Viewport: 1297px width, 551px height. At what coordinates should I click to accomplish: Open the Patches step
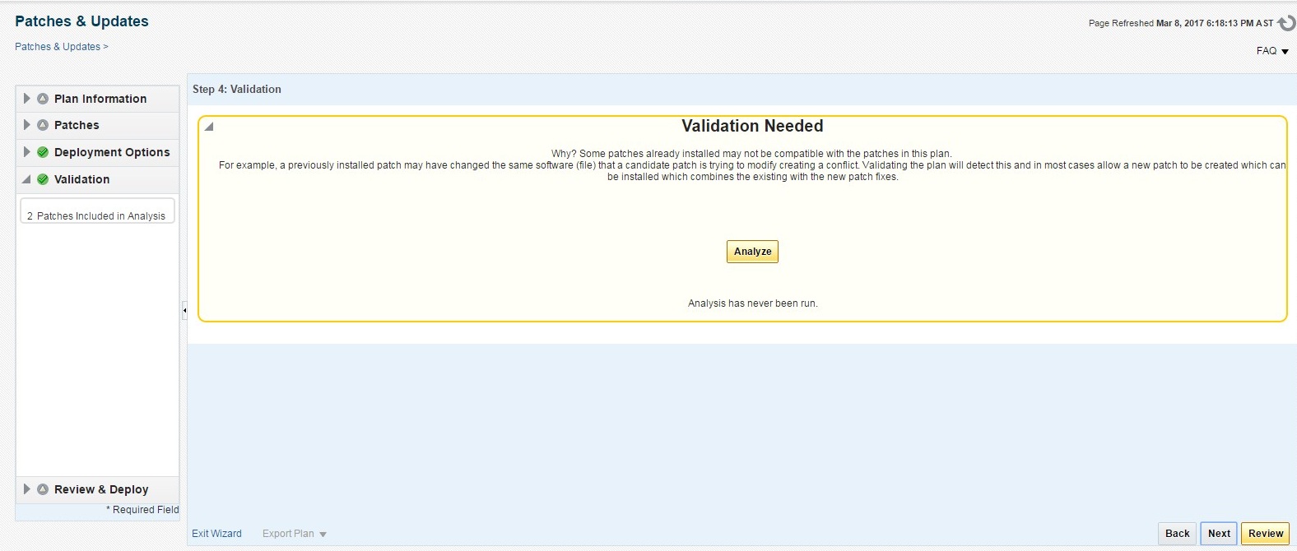pos(77,125)
